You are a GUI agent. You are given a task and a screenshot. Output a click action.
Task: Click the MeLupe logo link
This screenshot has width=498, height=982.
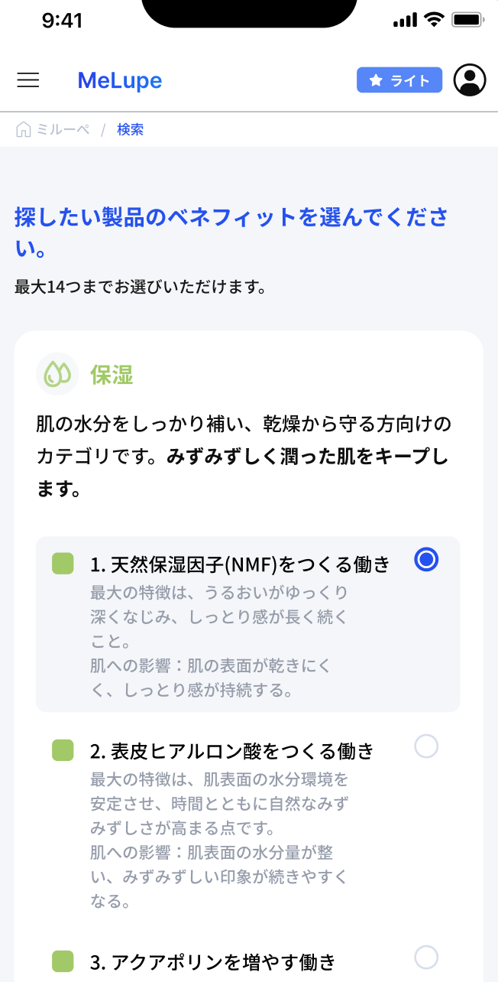[x=120, y=80]
